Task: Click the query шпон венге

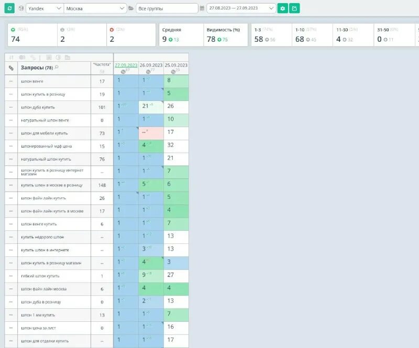Action: 32,81
